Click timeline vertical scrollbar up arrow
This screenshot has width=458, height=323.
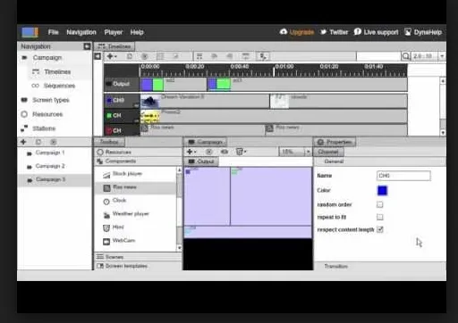coord(443,81)
